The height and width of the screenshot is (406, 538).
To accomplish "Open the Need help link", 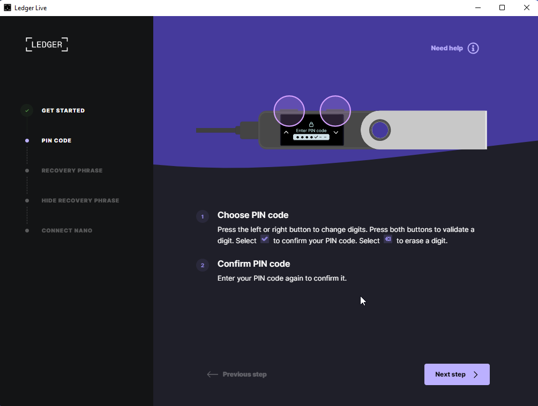I will pyautogui.click(x=446, y=48).
